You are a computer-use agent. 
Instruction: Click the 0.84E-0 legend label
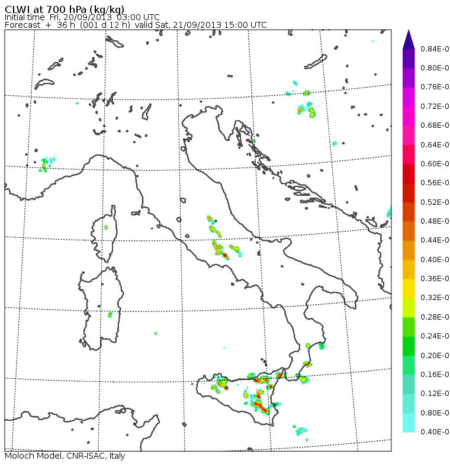coord(435,49)
